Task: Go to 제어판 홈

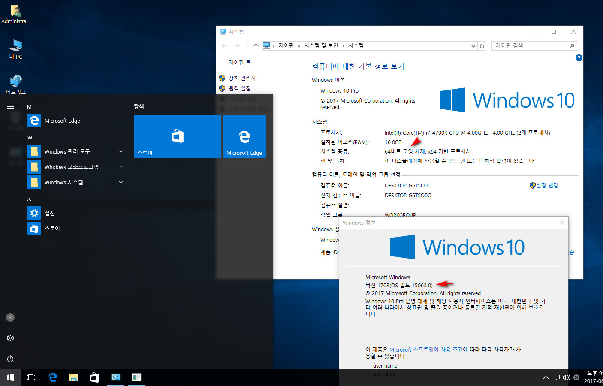Action: pyautogui.click(x=240, y=63)
